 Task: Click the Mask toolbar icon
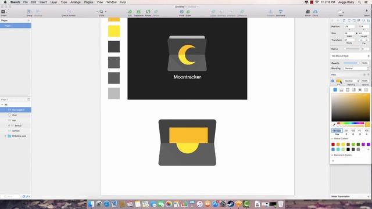[181, 12]
